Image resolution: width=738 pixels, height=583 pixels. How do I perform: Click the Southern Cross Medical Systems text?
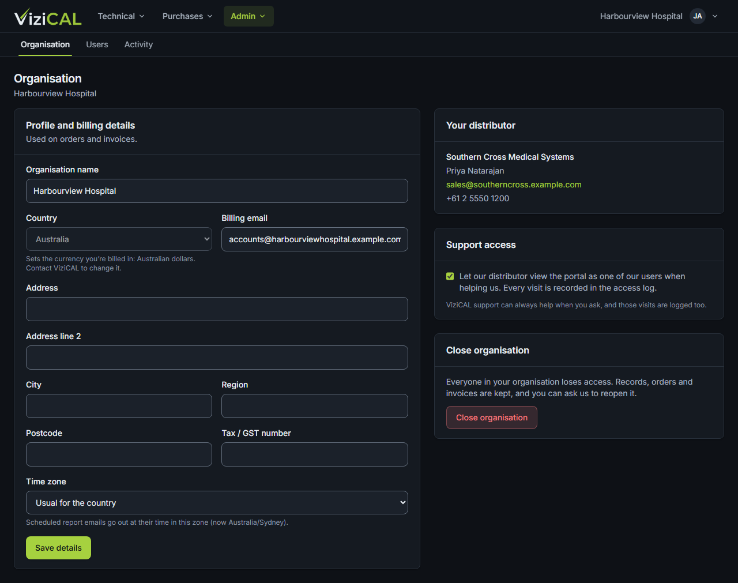(x=510, y=157)
